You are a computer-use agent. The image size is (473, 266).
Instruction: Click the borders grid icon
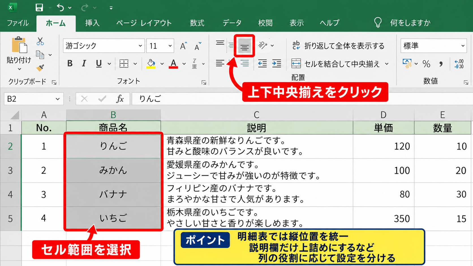tap(124, 64)
